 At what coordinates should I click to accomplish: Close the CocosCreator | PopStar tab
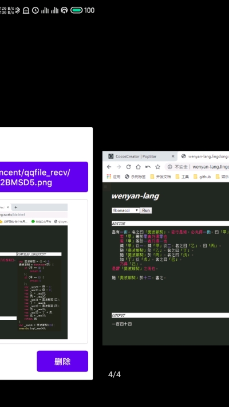pyautogui.click(x=173, y=156)
